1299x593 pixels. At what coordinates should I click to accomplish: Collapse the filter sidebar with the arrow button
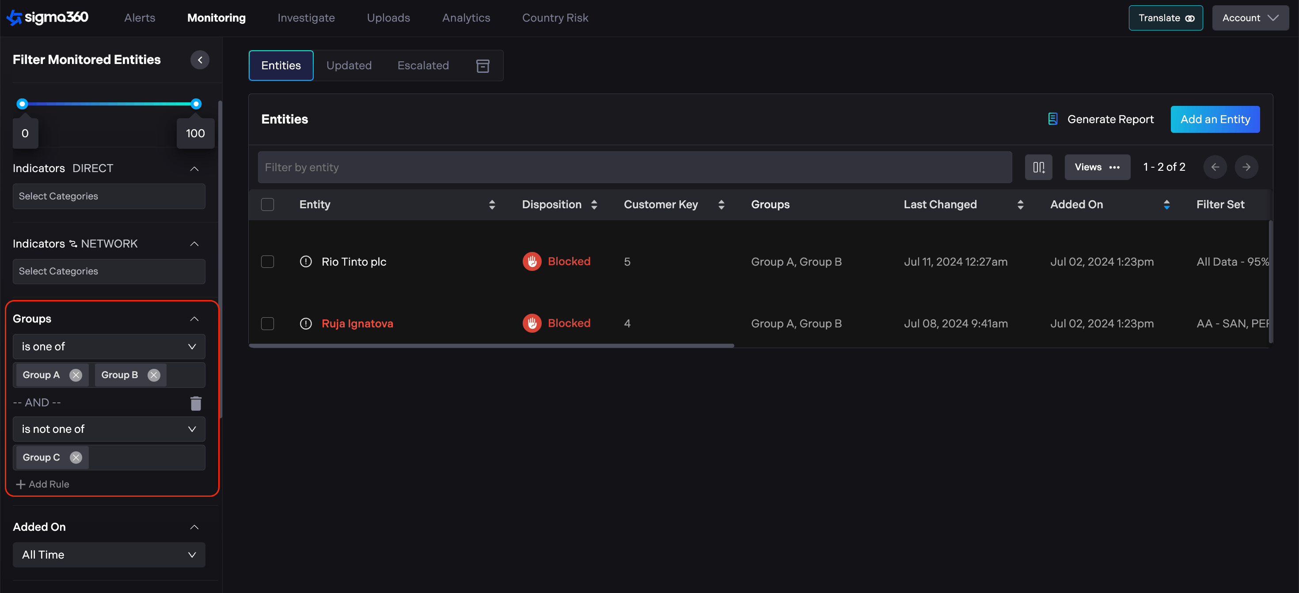(200, 60)
